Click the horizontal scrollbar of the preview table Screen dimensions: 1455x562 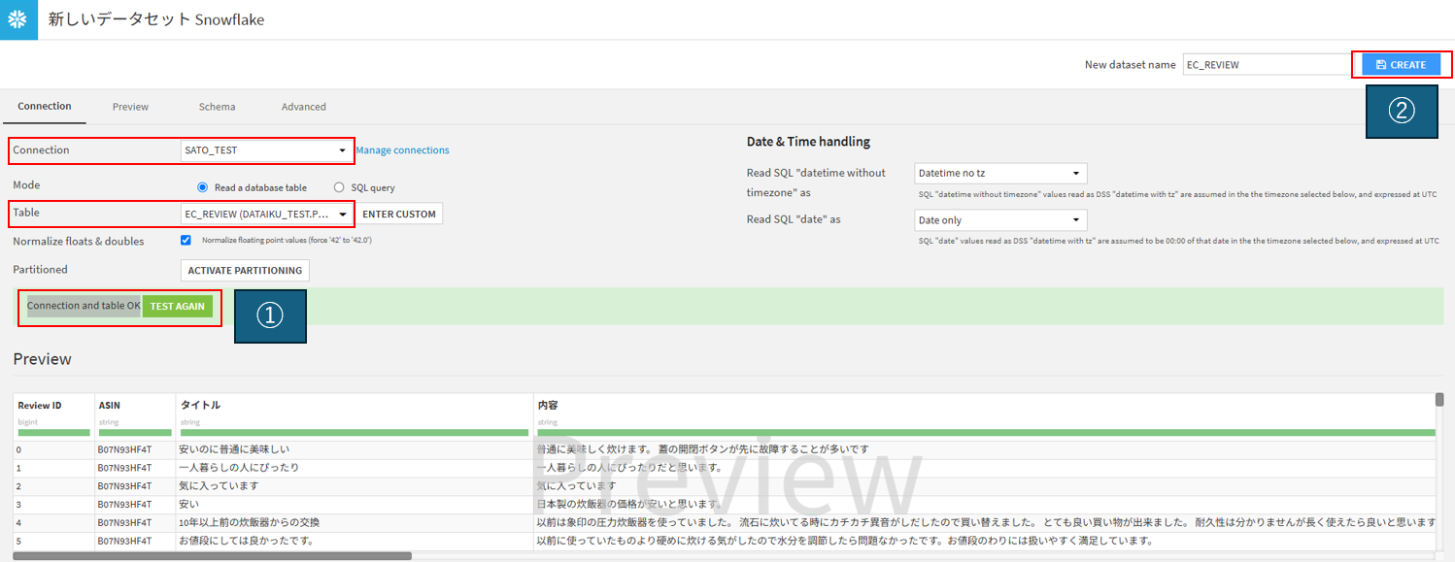213,556
